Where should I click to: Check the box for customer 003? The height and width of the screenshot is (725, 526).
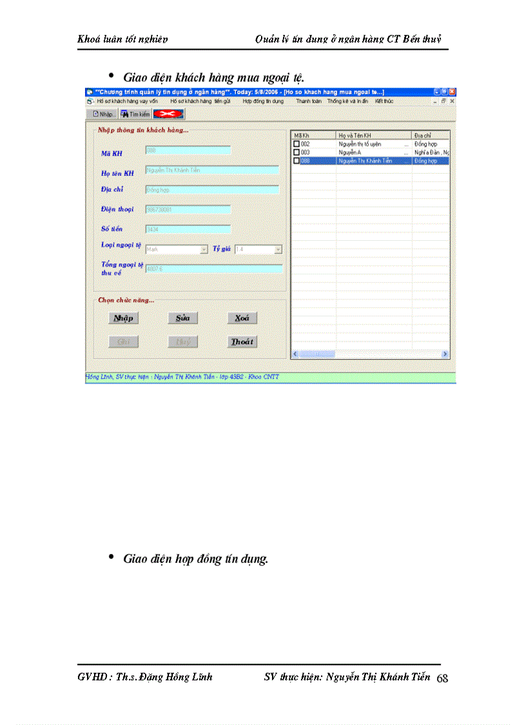[297, 152]
